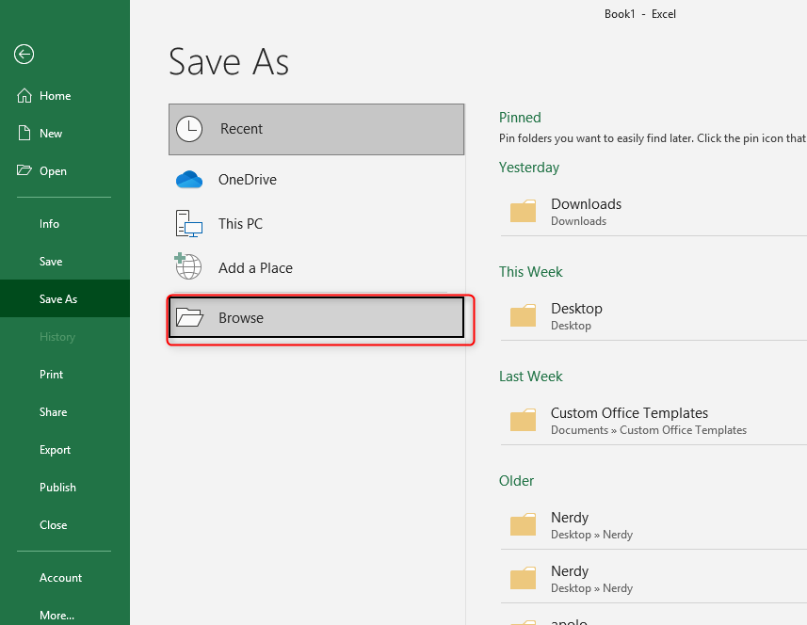Viewport: 807px width, 625px height.
Task: Click the Add a Place globe icon
Action: pyautogui.click(x=188, y=267)
